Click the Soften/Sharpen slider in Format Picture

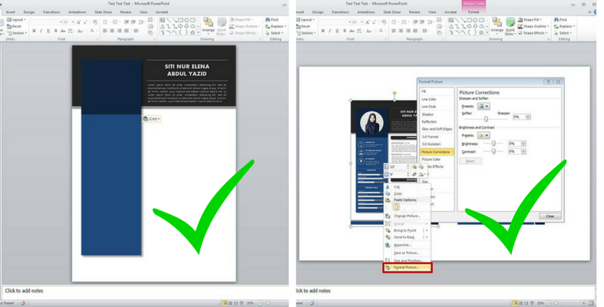[486, 119]
